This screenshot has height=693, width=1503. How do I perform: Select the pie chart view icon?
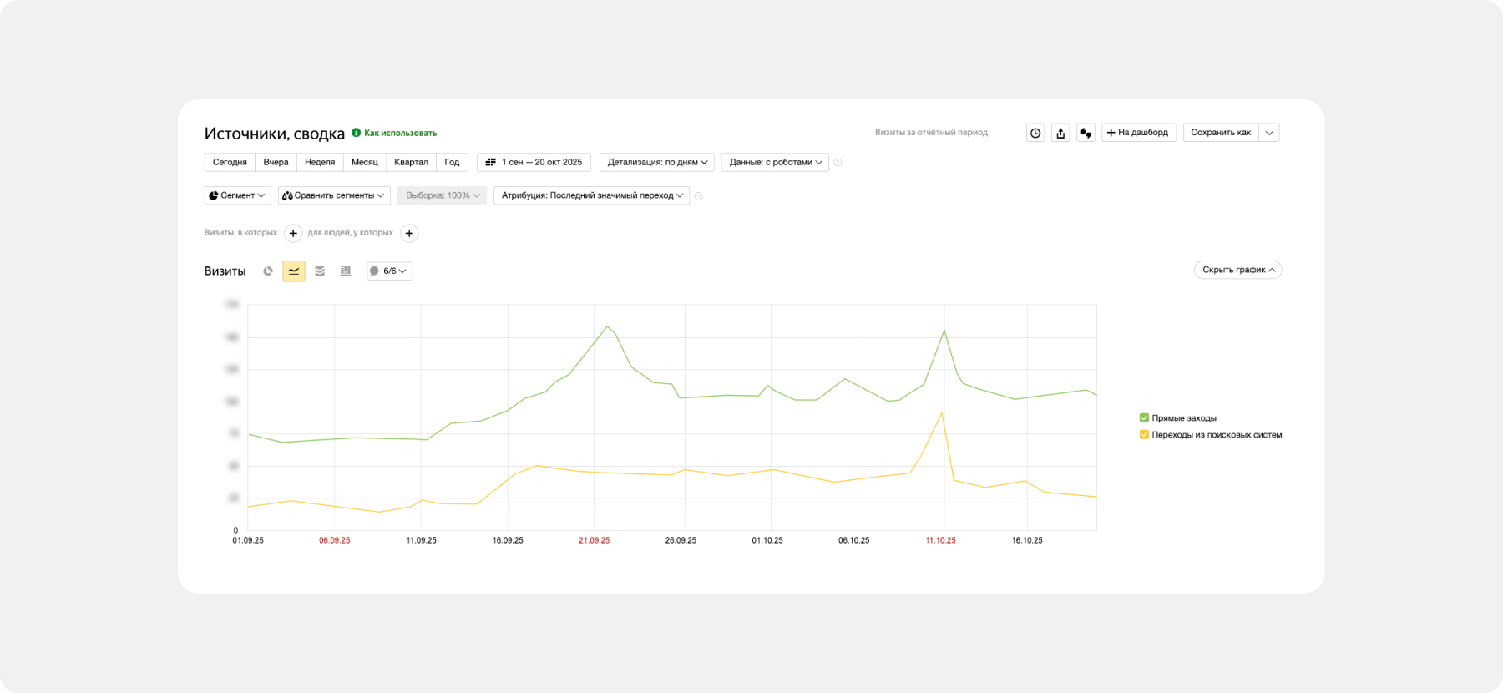pyautogui.click(x=268, y=271)
